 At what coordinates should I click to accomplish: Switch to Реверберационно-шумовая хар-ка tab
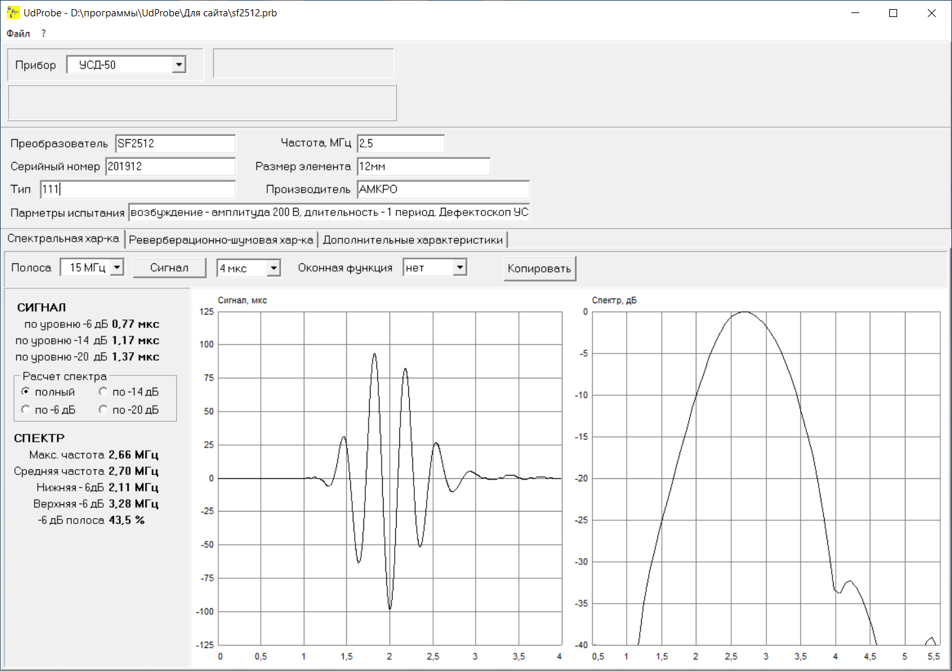tap(221, 240)
